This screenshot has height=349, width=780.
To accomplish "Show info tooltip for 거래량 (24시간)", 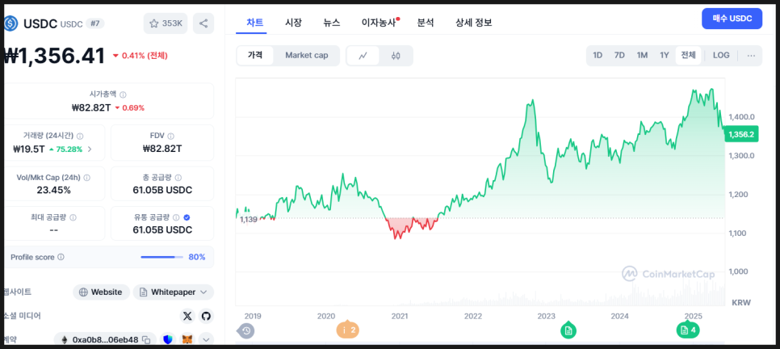I will 80,136.
